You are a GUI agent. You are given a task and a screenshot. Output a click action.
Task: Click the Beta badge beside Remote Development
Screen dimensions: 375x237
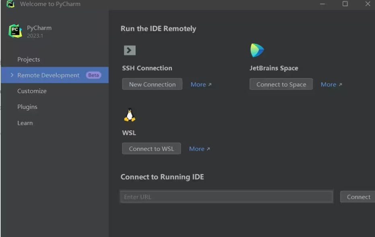click(93, 75)
